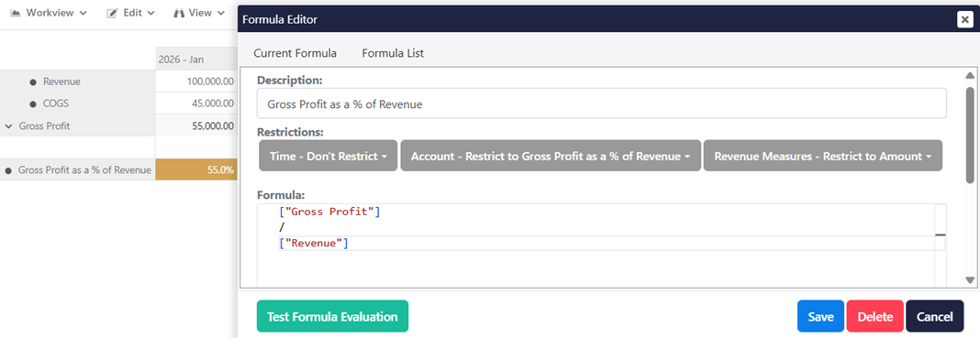Click the Test Formula Evaluation button
The image size is (980, 338).
point(332,316)
